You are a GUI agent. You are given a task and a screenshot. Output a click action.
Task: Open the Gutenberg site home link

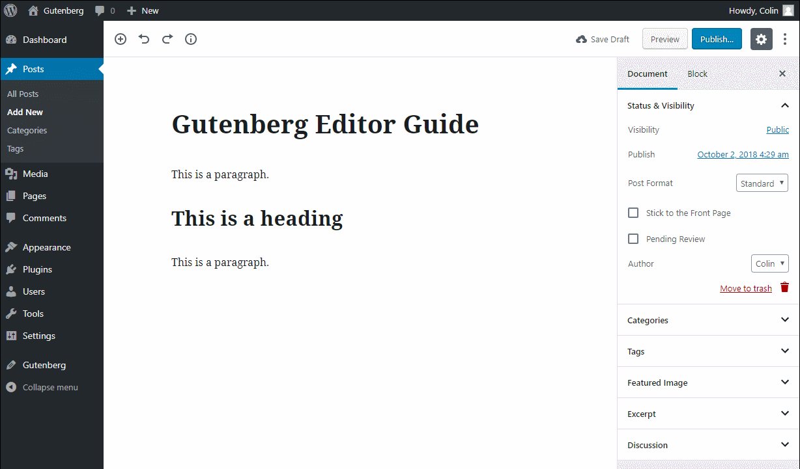coord(56,10)
